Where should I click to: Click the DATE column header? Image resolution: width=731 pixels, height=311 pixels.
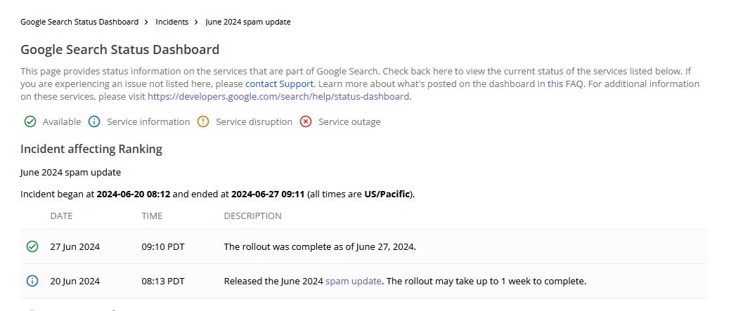tap(61, 216)
